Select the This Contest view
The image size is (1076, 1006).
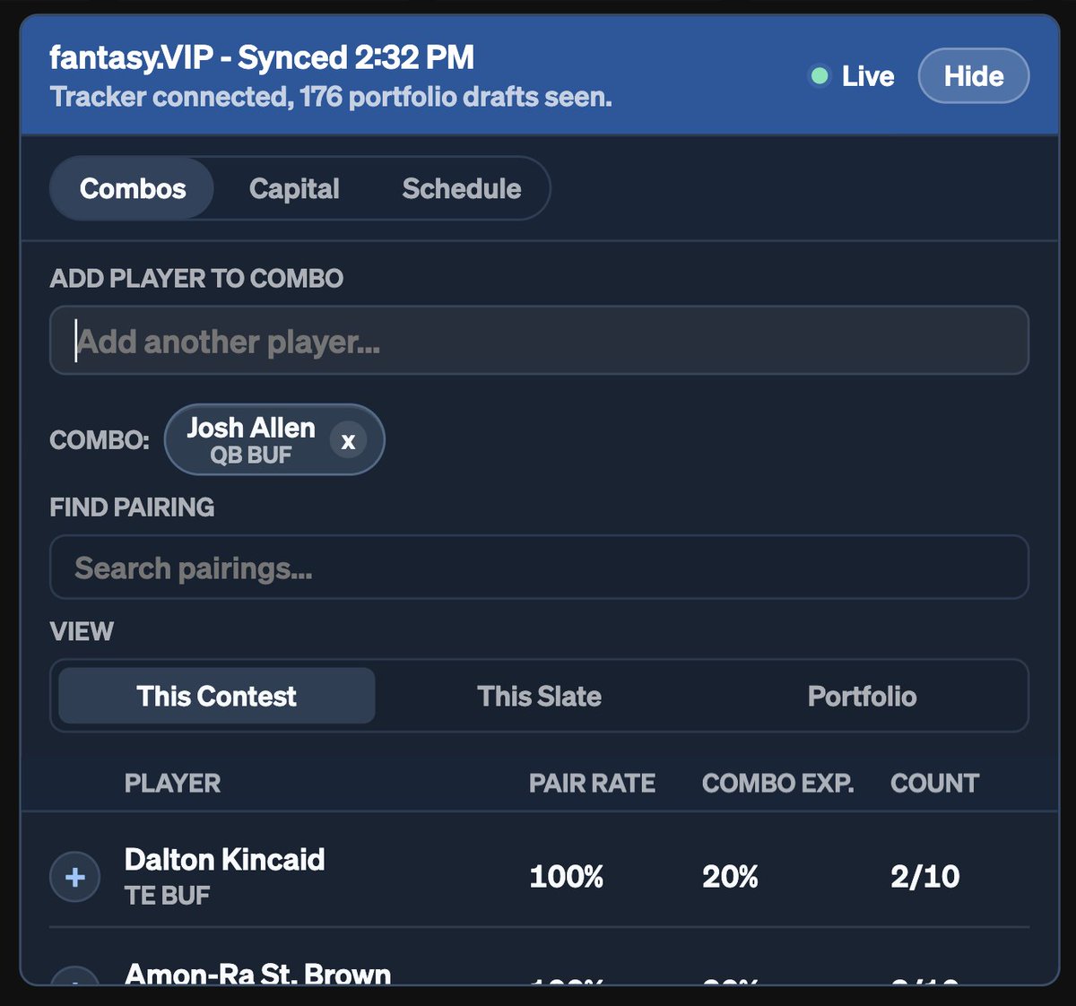[x=217, y=696]
